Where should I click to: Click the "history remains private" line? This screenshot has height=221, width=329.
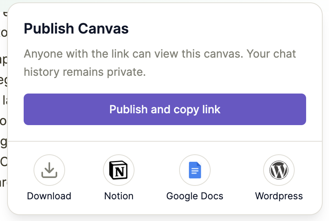pos(85,72)
